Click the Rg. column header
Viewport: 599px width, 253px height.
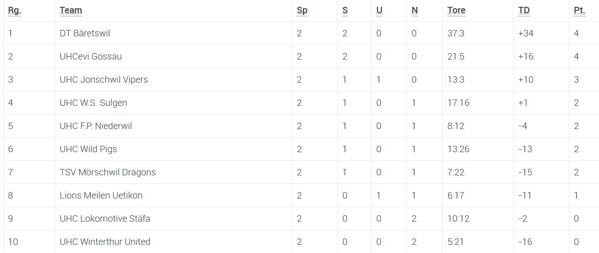point(15,10)
